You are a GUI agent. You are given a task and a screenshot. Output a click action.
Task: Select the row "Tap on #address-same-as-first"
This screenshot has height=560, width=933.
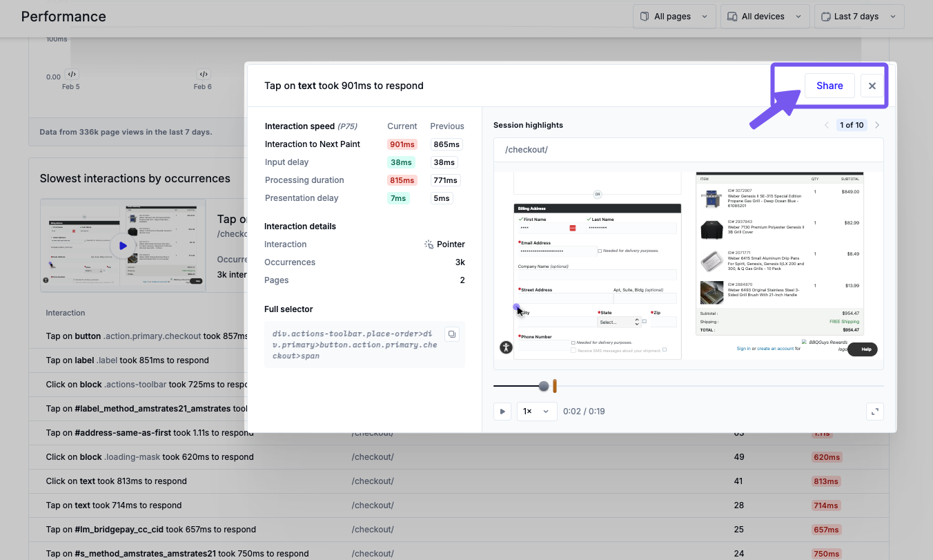(x=458, y=433)
